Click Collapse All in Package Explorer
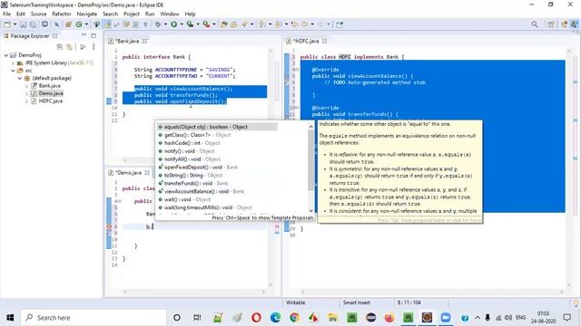581x326 pixels. 60,47
